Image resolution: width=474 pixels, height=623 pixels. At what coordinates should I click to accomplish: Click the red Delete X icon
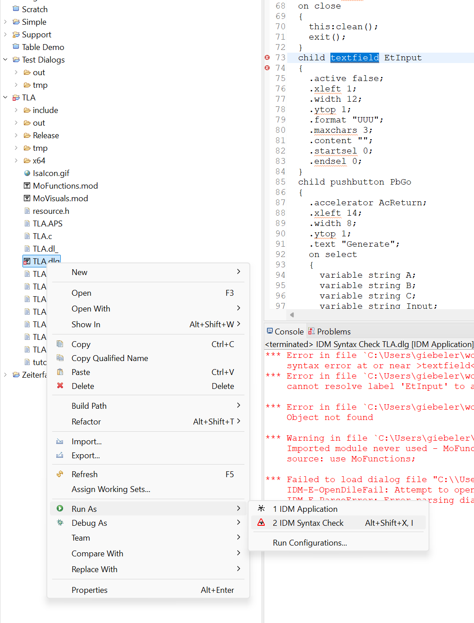(60, 386)
